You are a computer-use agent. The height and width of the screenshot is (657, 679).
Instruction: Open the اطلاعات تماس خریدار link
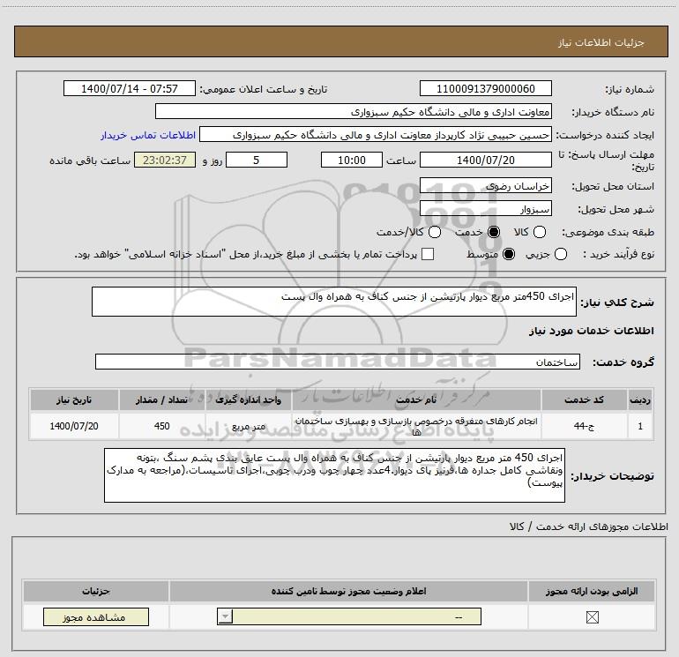click(x=148, y=135)
